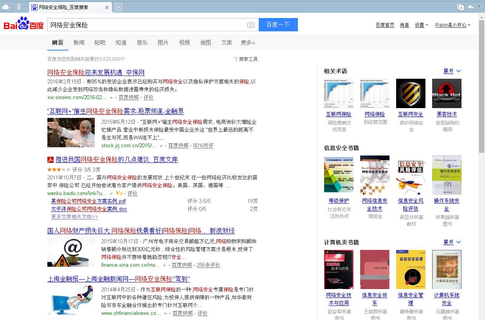Go to 百度首页 link
485x320 pixels.
pos(385,25)
